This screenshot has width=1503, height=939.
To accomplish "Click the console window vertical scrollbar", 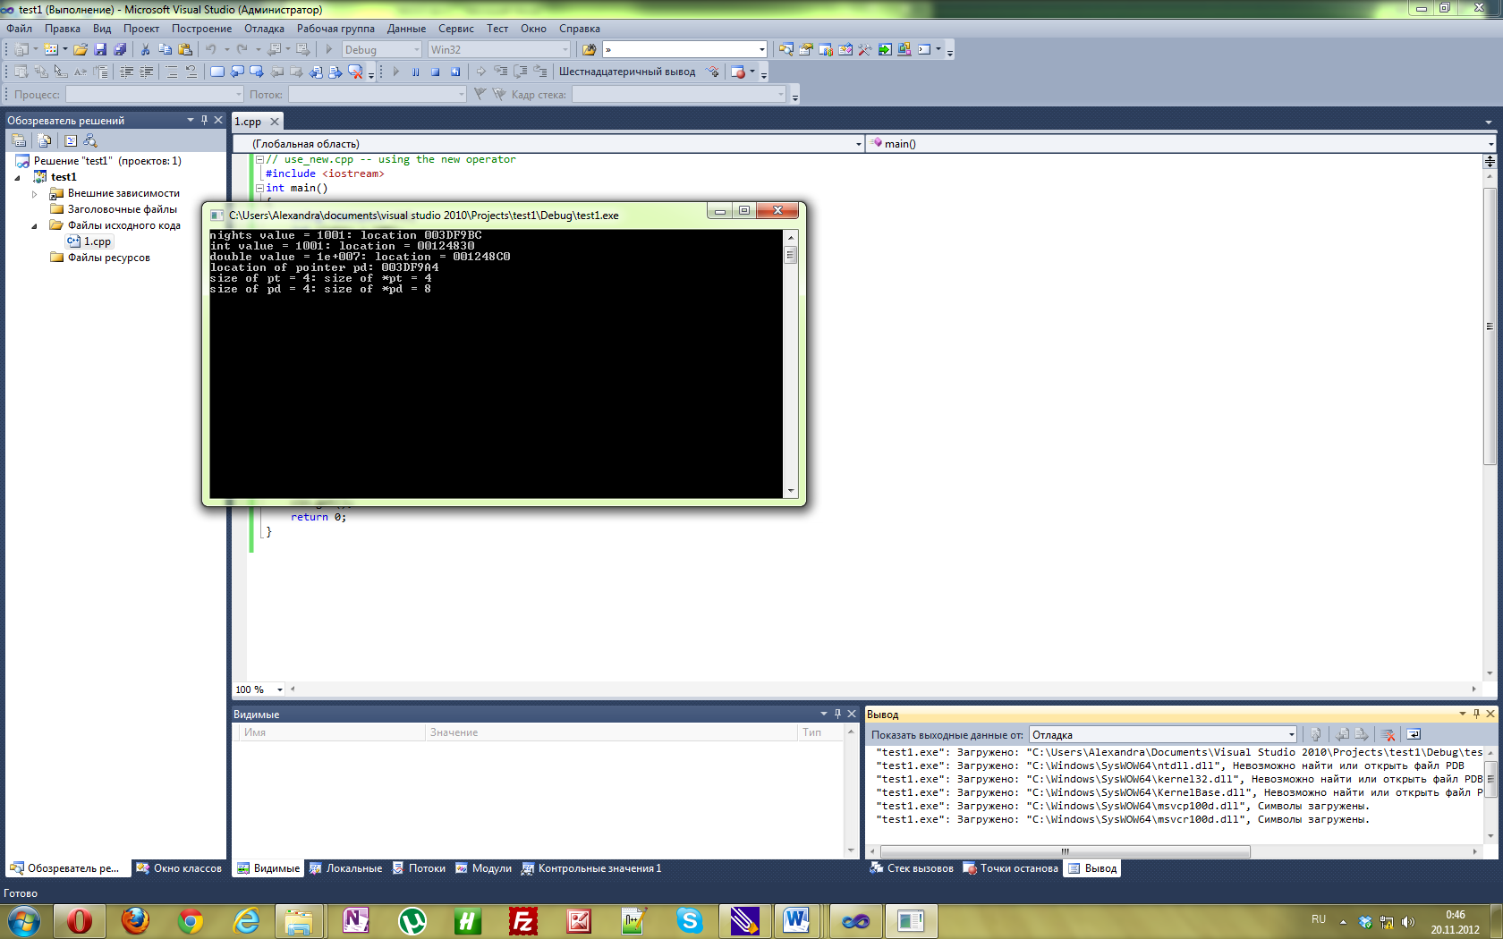I will pos(790,363).
